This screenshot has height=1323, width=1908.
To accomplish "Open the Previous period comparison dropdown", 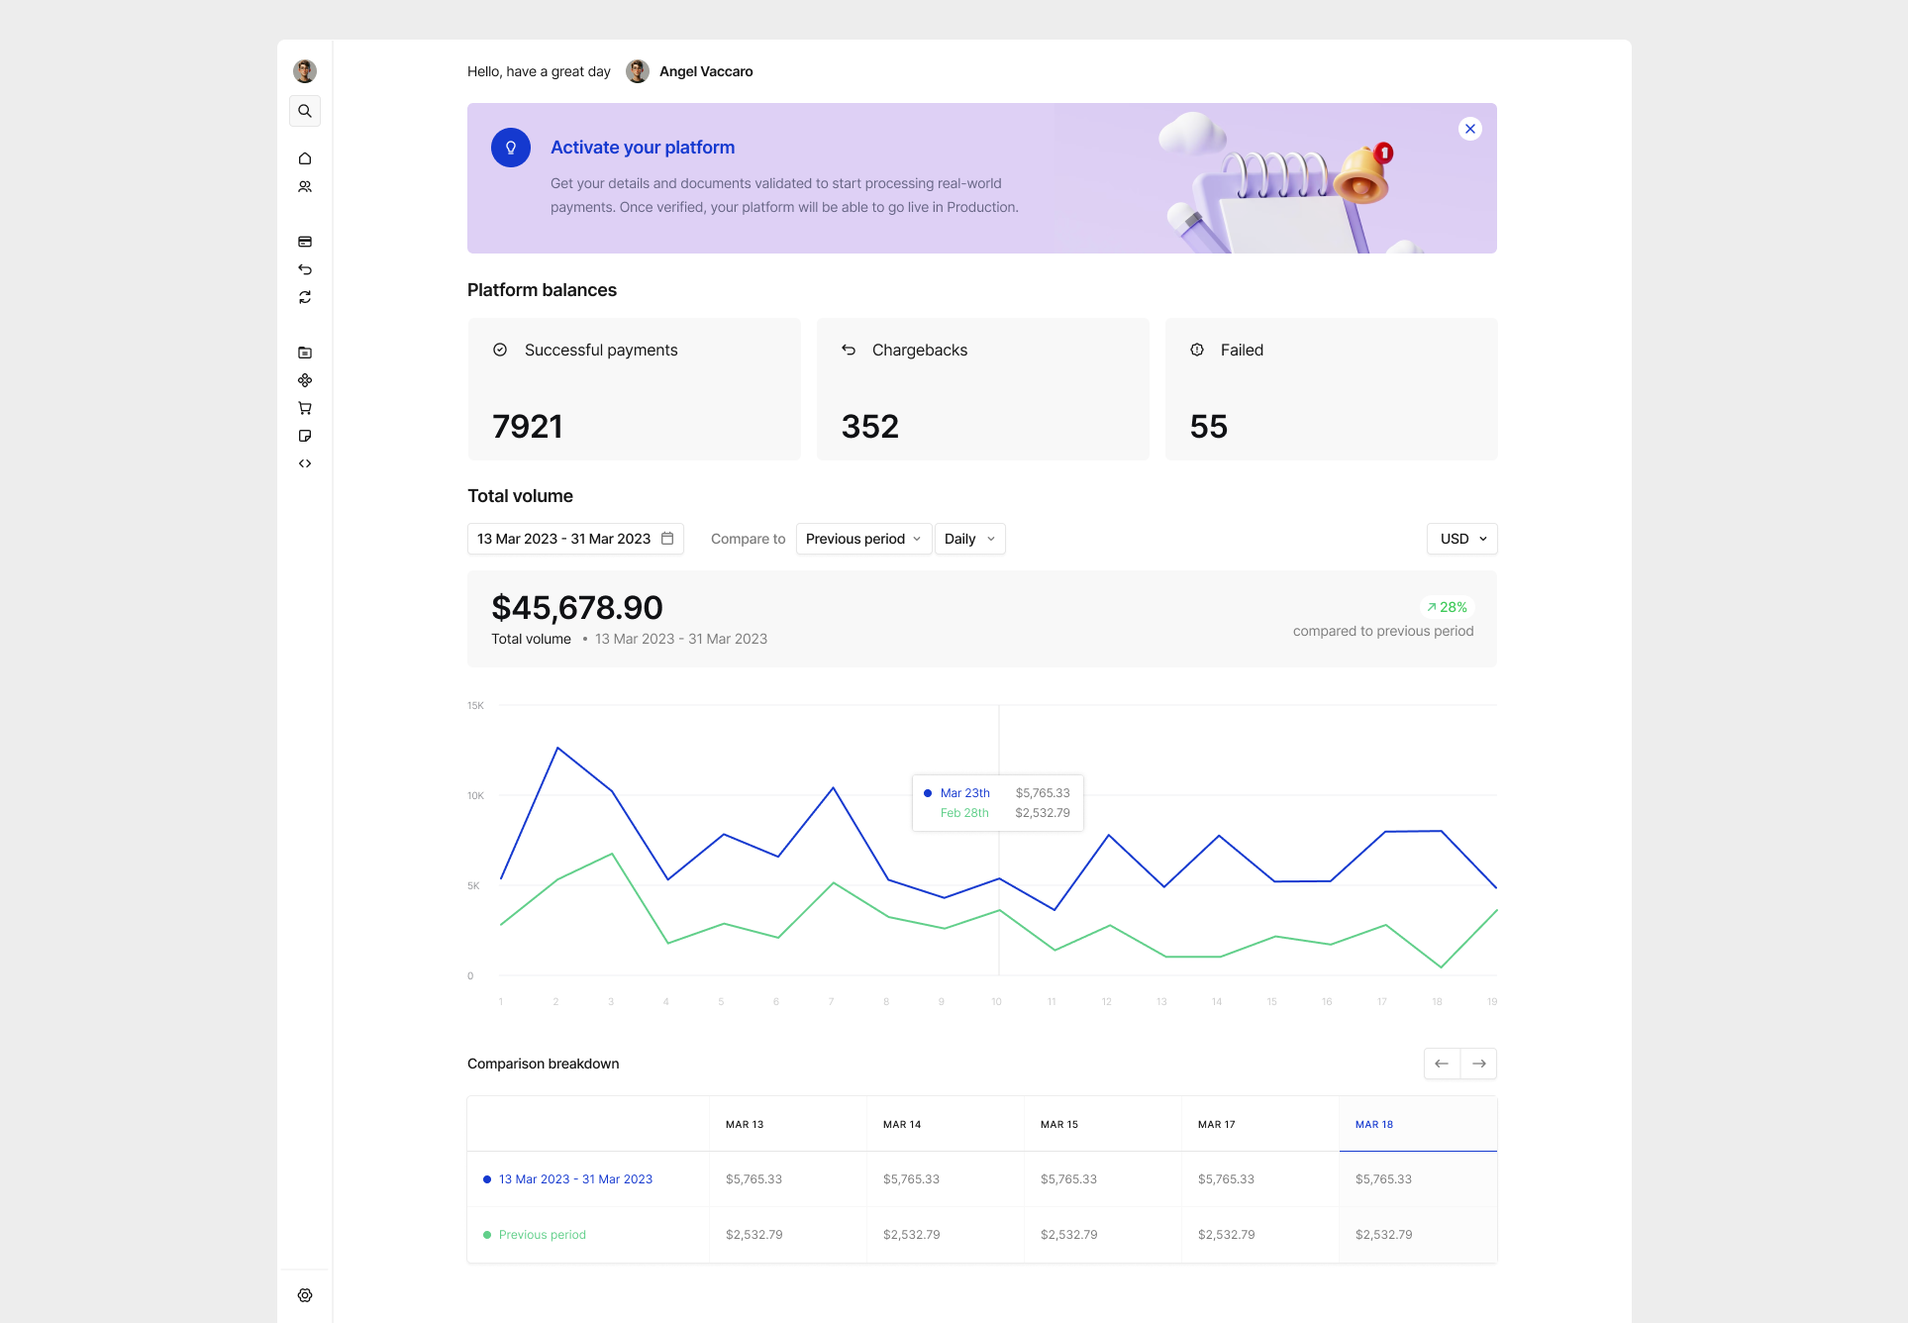I will coord(862,539).
